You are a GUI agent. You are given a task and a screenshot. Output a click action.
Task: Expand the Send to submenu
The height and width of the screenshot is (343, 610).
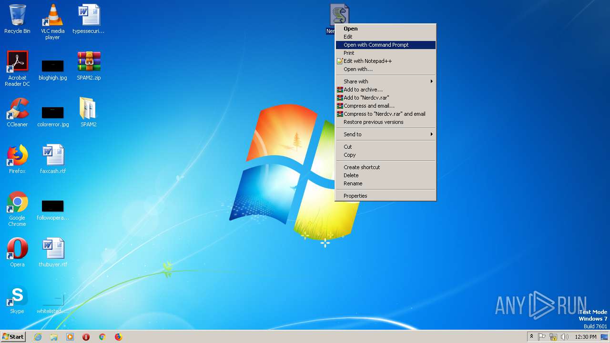[x=386, y=134]
